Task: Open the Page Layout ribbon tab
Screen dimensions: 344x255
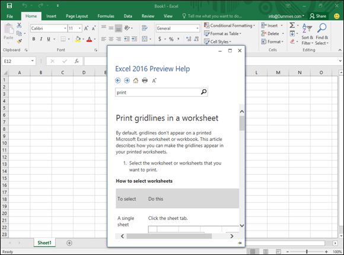Action: click(77, 16)
